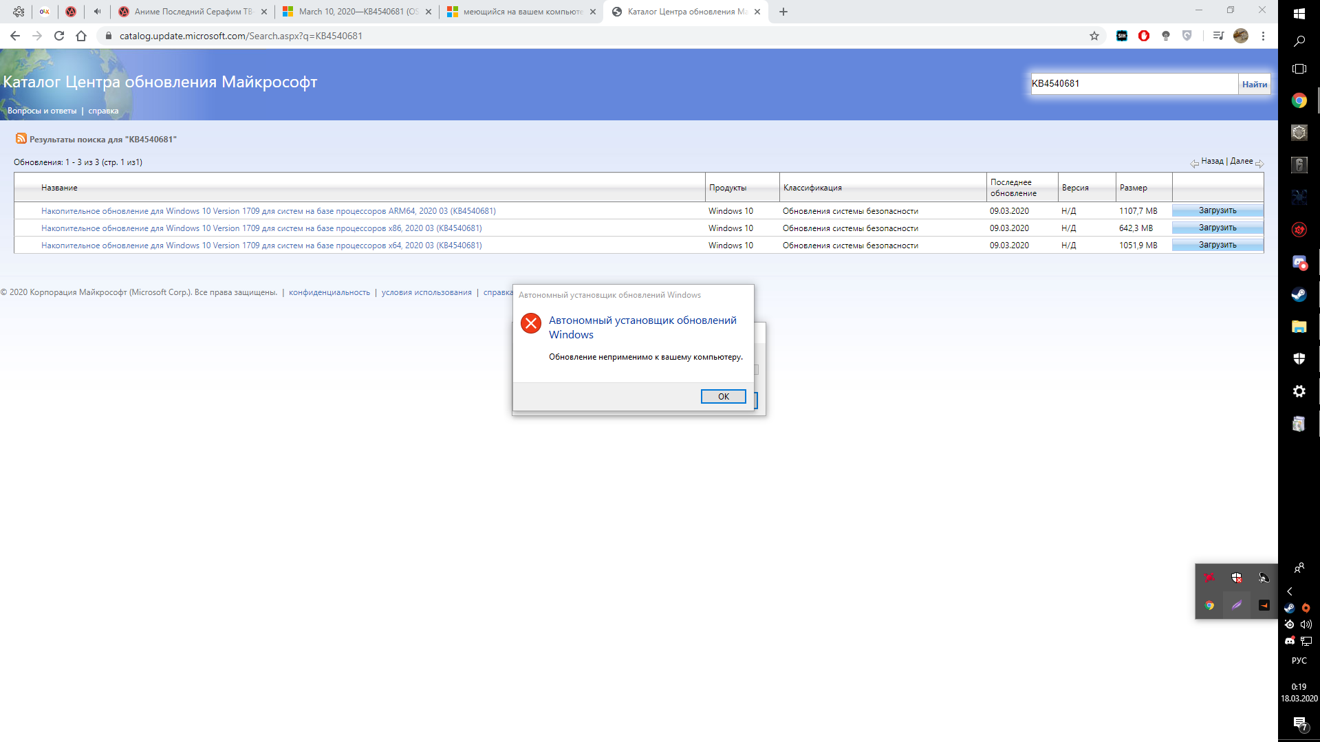Open the Chrome three-dot menu
The width and height of the screenshot is (1320, 742).
tap(1263, 36)
